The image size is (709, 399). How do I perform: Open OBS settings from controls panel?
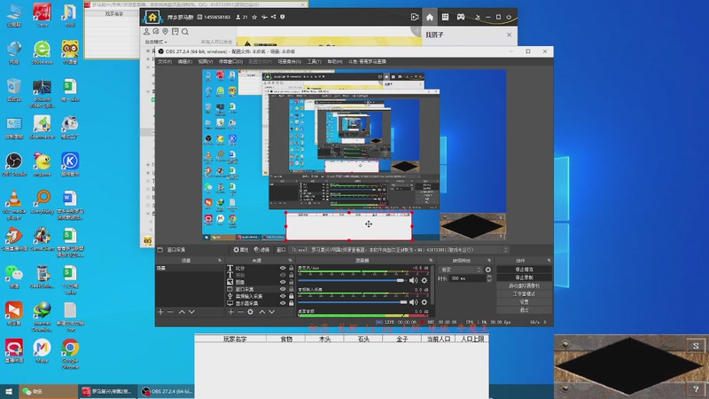click(x=524, y=302)
